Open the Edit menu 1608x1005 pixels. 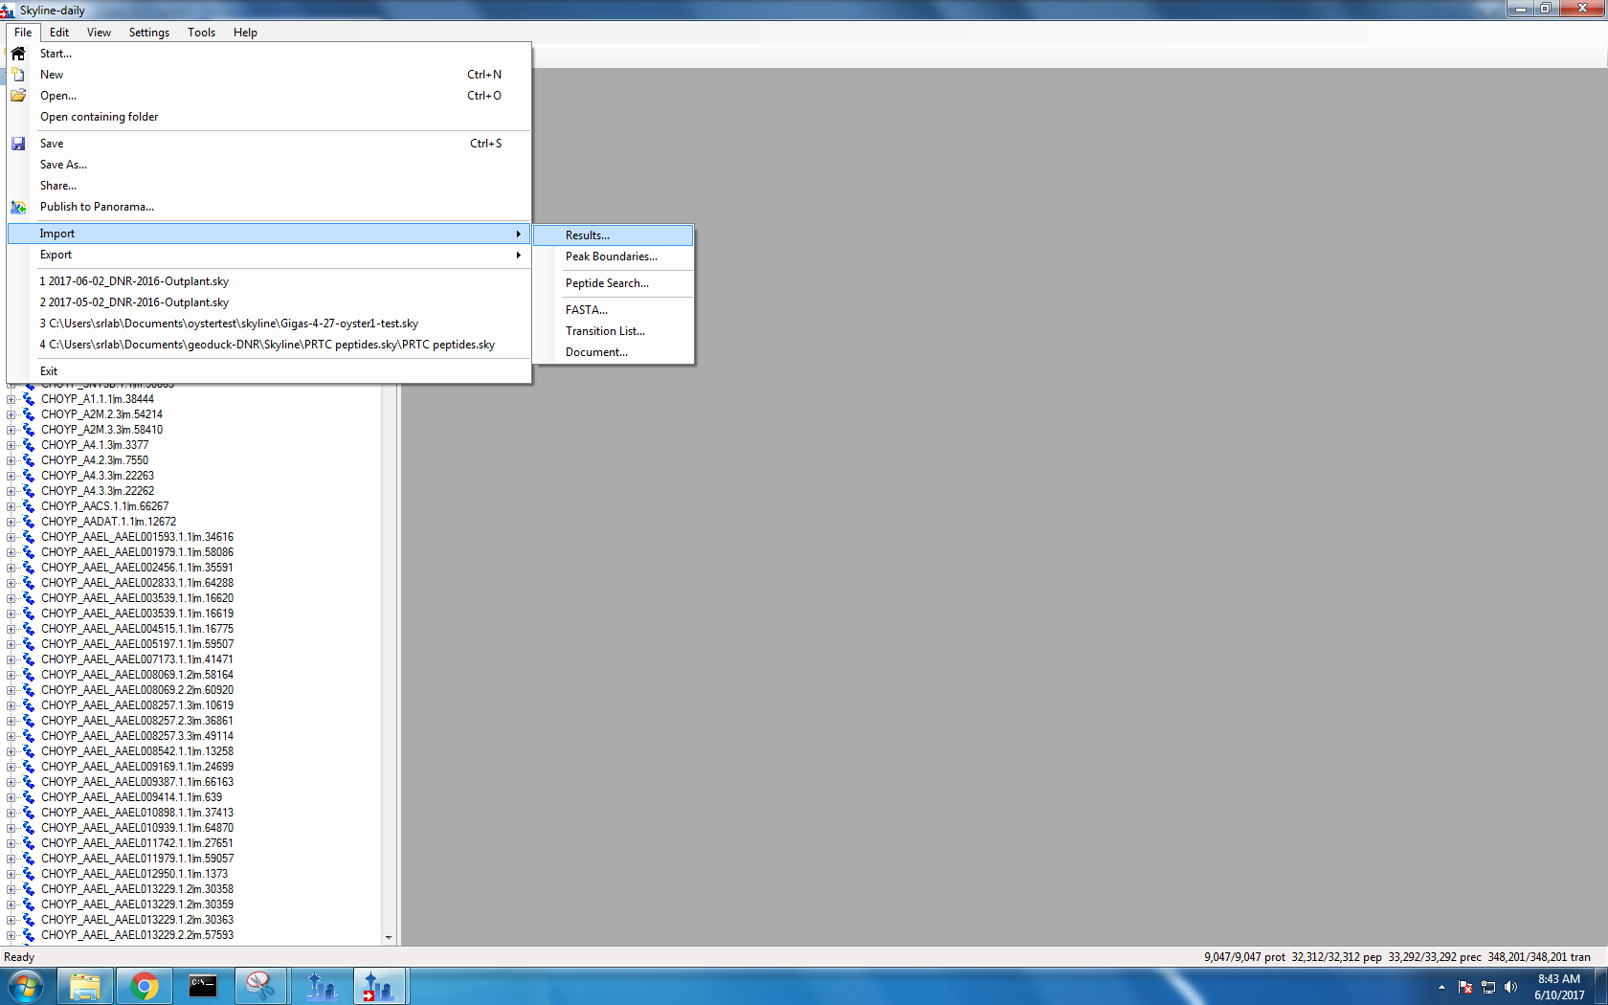(59, 33)
